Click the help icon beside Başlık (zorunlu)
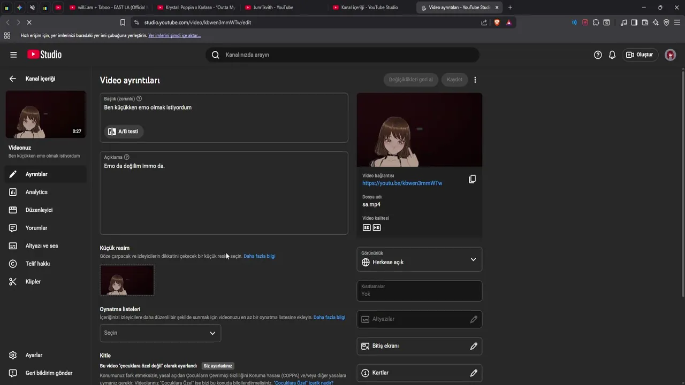The width and height of the screenshot is (685, 385). [139, 98]
